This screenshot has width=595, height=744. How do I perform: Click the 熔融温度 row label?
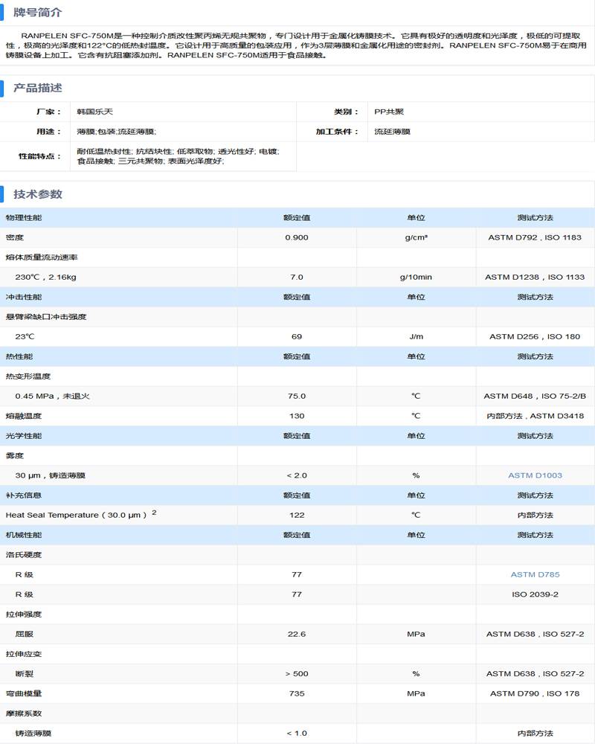tap(24, 416)
